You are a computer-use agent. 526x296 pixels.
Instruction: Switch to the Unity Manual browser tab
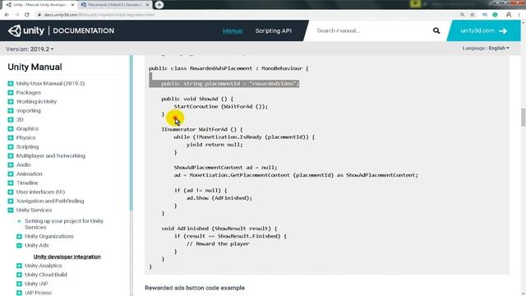click(39, 5)
